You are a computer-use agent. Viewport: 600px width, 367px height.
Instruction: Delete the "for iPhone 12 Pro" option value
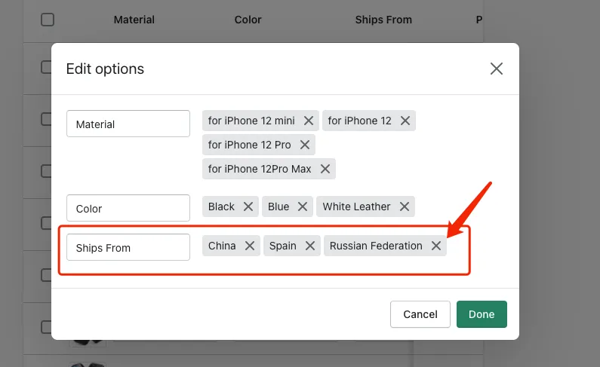coord(305,145)
